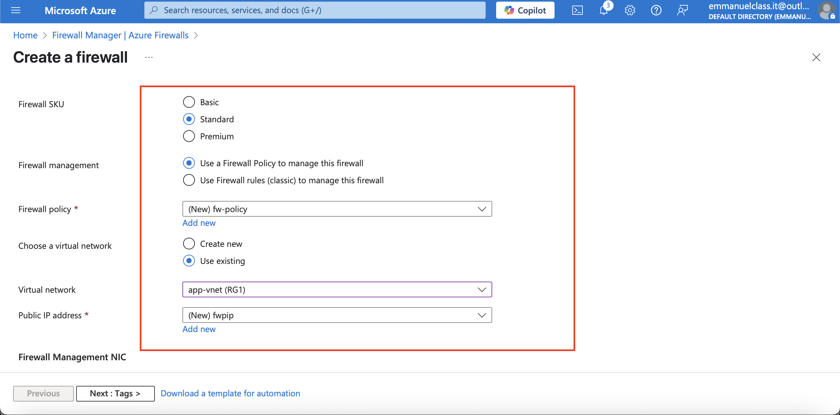Choose Use a Firewall Policy option
Viewport: 840px width, 415px height.
pyautogui.click(x=189, y=163)
